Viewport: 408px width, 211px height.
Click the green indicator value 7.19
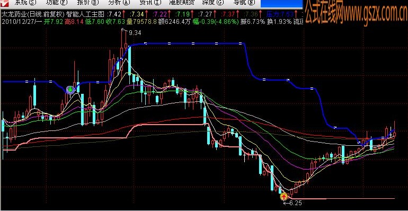182,14
